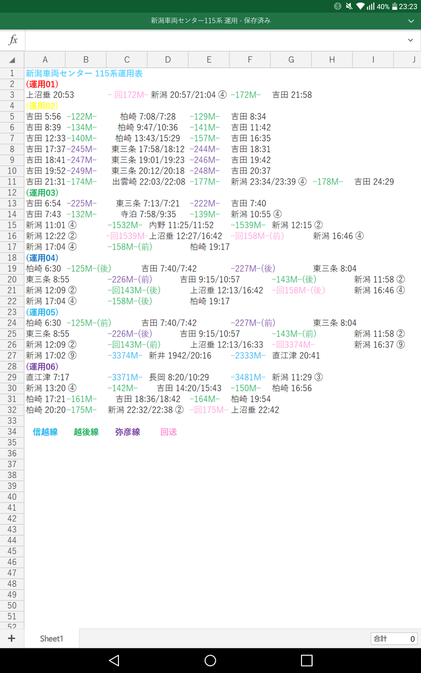Select the 越後線 legend cell

(x=86, y=432)
